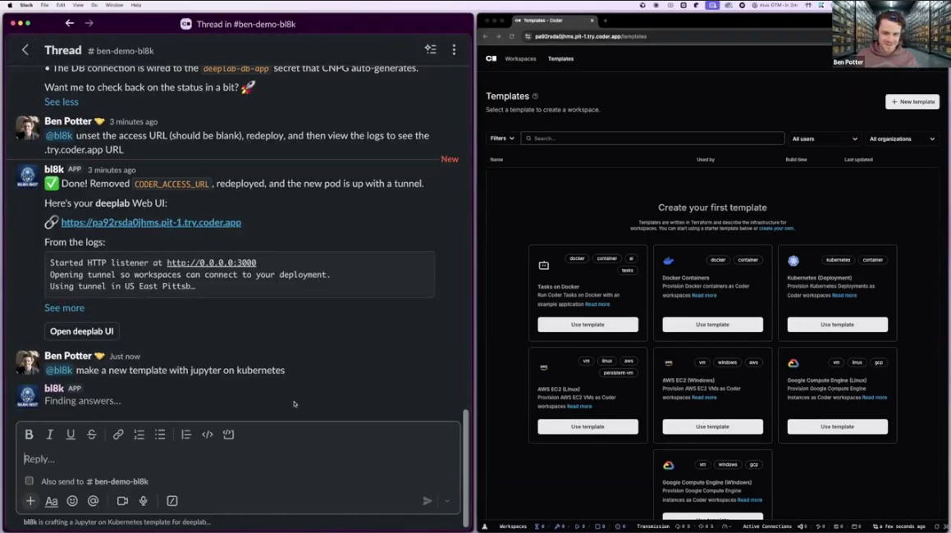Send the reply with the arrow icon
Image resolution: width=951 pixels, height=533 pixels.
[427, 501]
